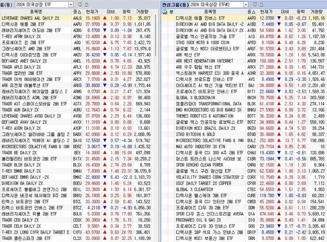Click the move-down arrow icon in ETF#2 panel
The height and width of the screenshot is (242, 327).
[261, 4]
